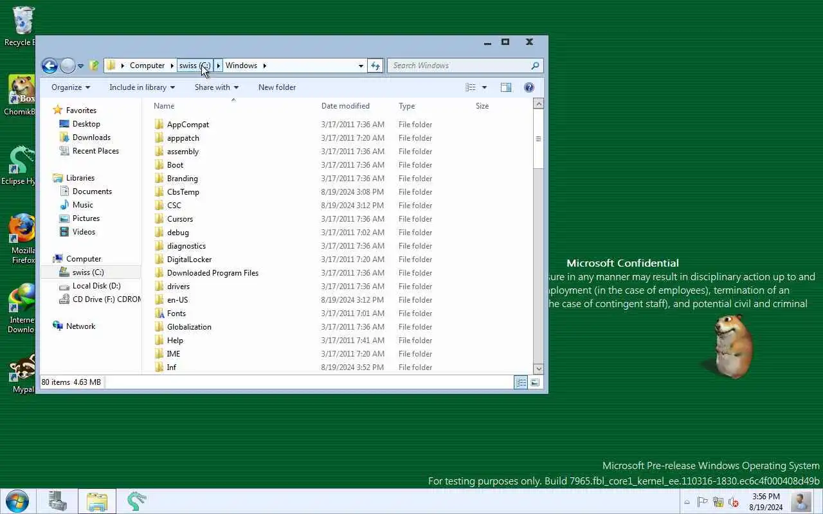The width and height of the screenshot is (823, 514).
Task: Select the CbsTemp folder icon
Action: click(159, 192)
